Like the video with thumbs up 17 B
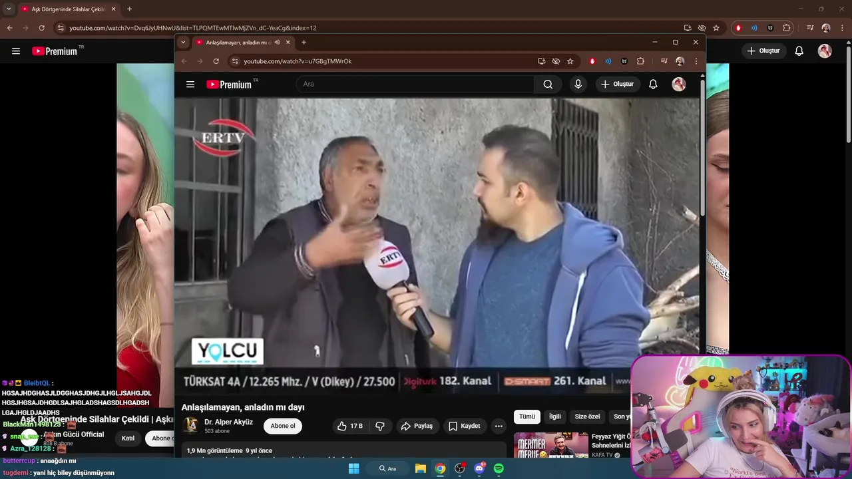The image size is (852, 479). [x=349, y=426]
